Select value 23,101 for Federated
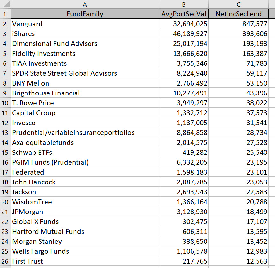Image resolution: width=275 pixels, height=268 pixels. point(239,172)
